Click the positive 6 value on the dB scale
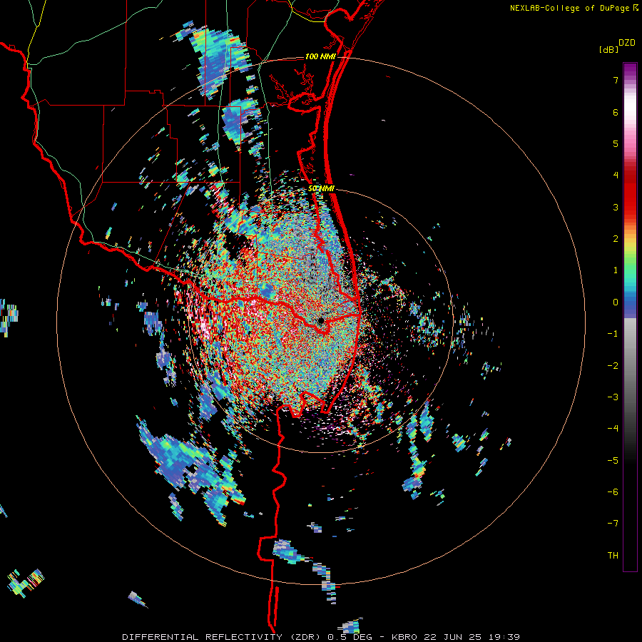This screenshot has width=642, height=642. coord(616,112)
